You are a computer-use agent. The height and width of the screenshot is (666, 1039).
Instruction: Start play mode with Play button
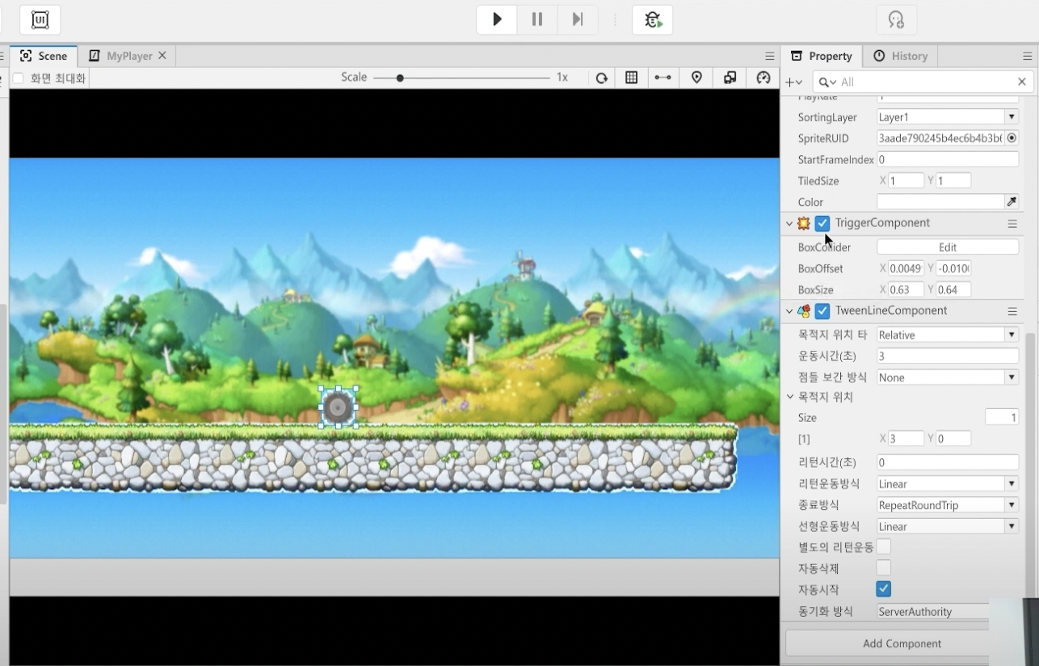click(497, 19)
